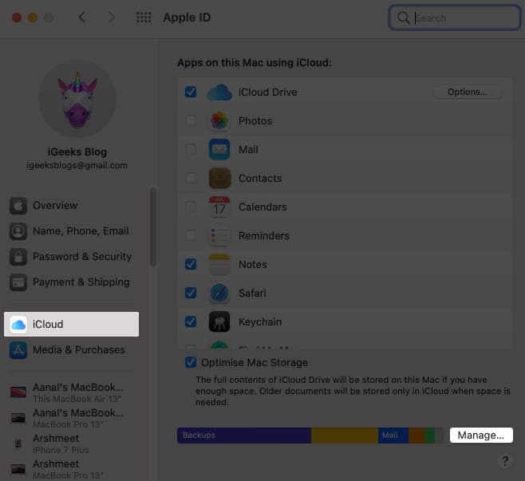Click the Backups segment of storage bar
Viewport: 525px width, 481px height.
pyautogui.click(x=244, y=436)
